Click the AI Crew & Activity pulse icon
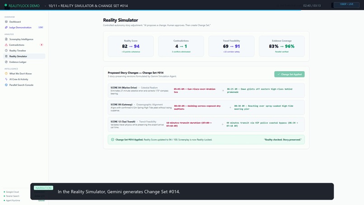Screen dimensions: 364x205 [x=6, y=79]
